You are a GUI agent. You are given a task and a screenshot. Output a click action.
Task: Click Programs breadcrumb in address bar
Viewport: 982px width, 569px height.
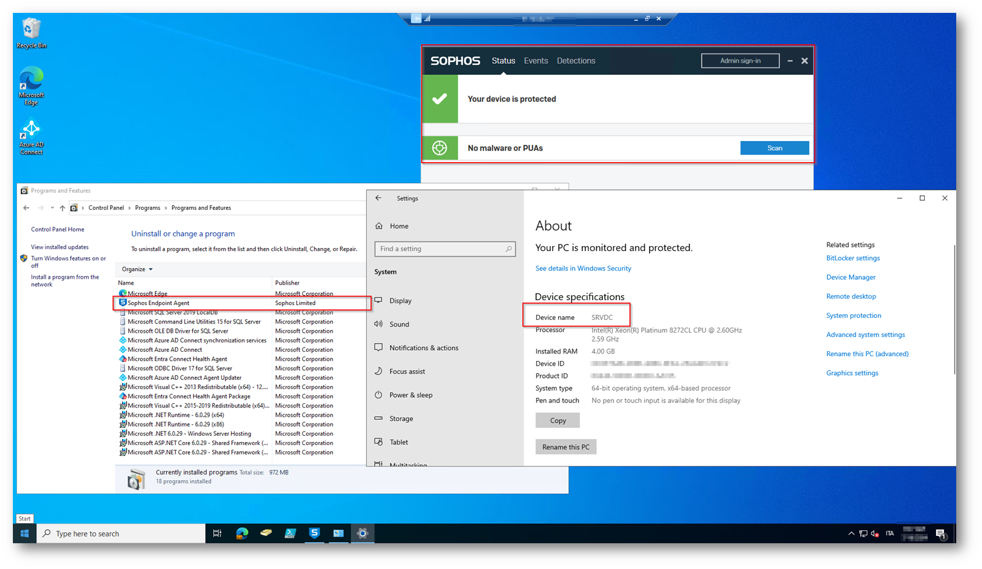click(147, 208)
